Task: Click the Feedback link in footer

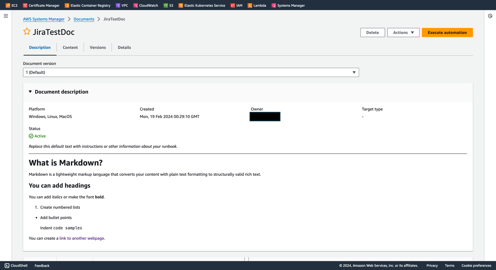Action: pyautogui.click(x=42, y=266)
